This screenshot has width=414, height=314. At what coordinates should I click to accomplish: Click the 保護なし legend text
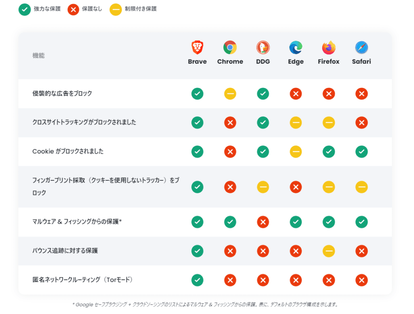coord(92,9)
